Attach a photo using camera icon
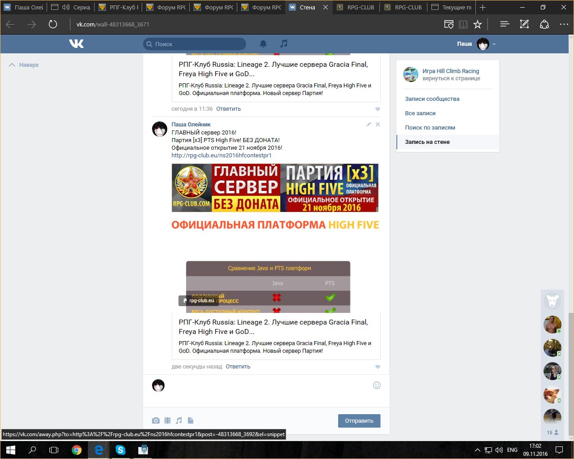The width and height of the screenshot is (574, 459). [156, 420]
